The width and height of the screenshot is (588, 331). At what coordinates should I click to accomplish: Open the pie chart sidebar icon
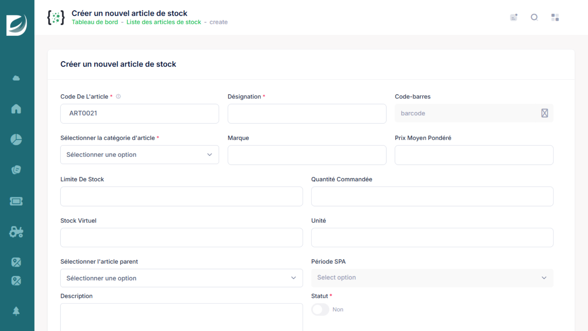pyautogui.click(x=16, y=139)
